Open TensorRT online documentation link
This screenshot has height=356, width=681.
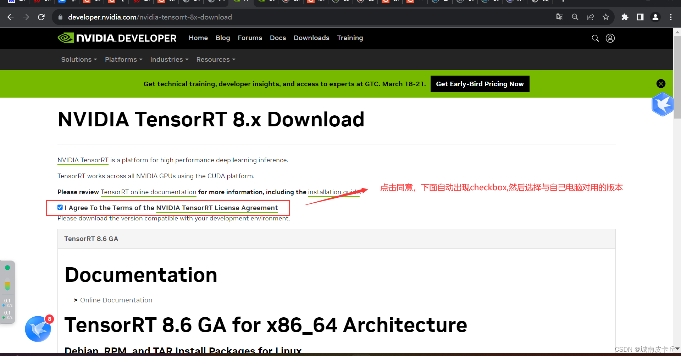149,192
